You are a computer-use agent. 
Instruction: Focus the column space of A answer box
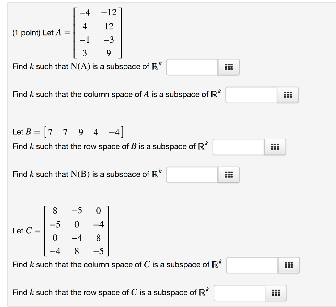(x=252, y=95)
